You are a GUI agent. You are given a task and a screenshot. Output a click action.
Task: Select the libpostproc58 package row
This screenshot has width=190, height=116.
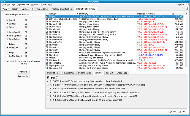coord(114,68)
